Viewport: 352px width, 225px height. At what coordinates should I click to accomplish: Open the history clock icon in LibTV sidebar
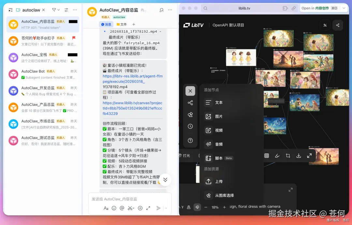click(190, 126)
